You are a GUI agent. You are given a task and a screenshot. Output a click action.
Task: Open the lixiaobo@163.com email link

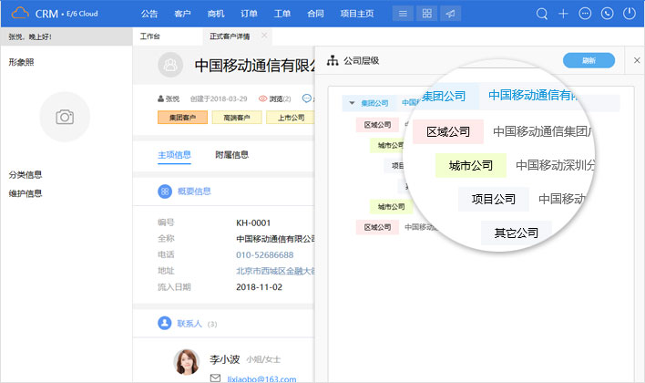[x=261, y=378]
